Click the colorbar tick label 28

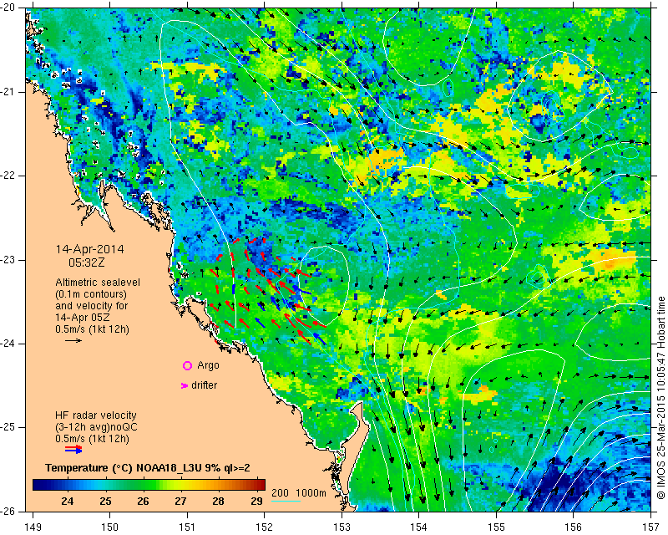tap(219, 501)
